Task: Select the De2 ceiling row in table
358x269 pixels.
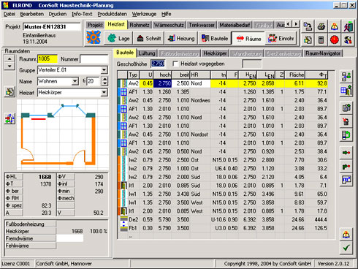Action: pyautogui.click(x=223, y=219)
